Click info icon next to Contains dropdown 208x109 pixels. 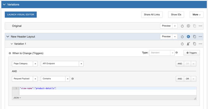(x=73, y=79)
